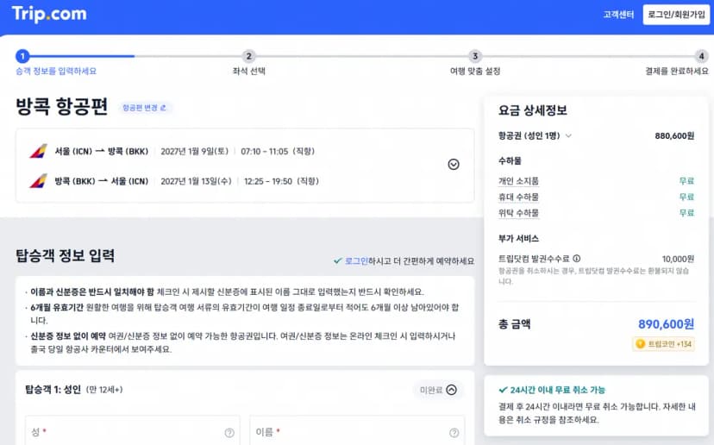Open 개인 소지품 baggage info

coord(518,181)
